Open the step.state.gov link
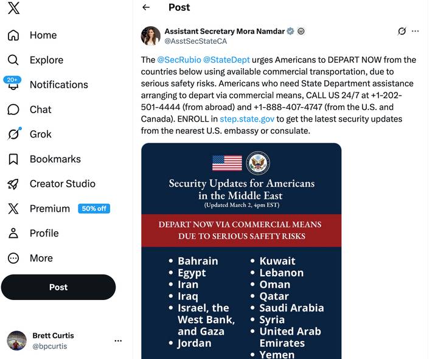Image resolution: width=438 pixels, height=359 pixels. tap(247, 119)
